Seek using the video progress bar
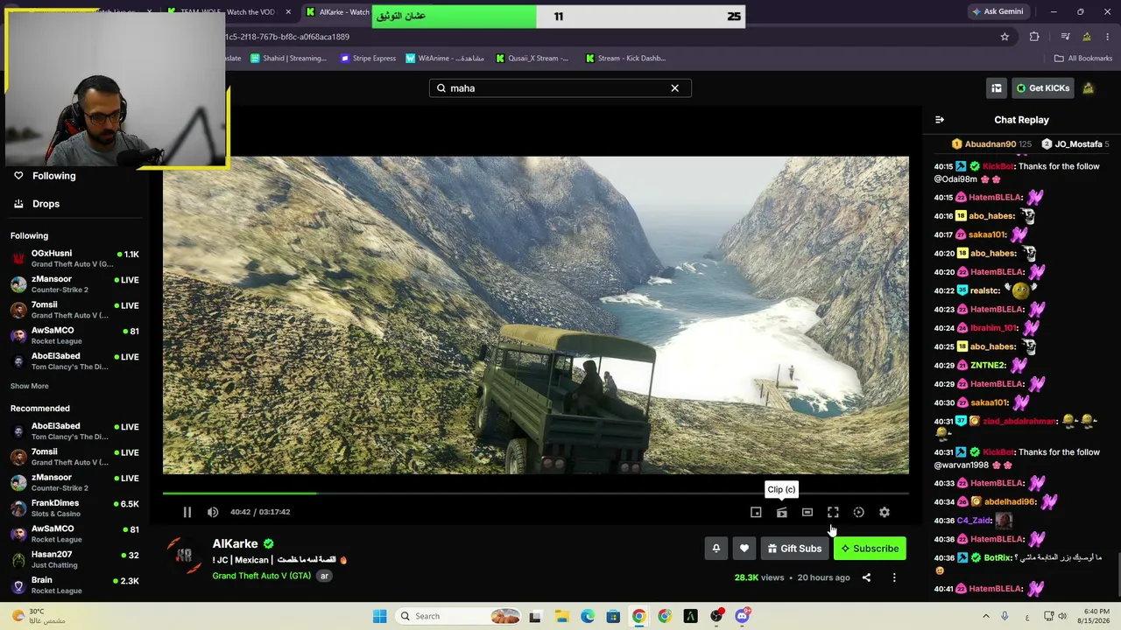 click(x=536, y=493)
